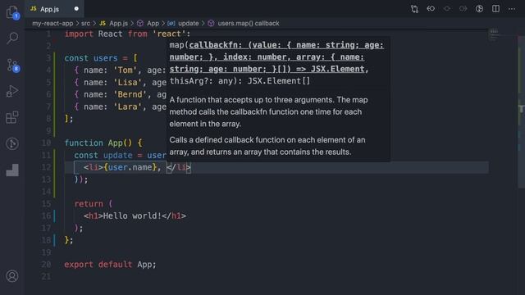
Task: Click the code minimap preview
Action: click(494, 34)
